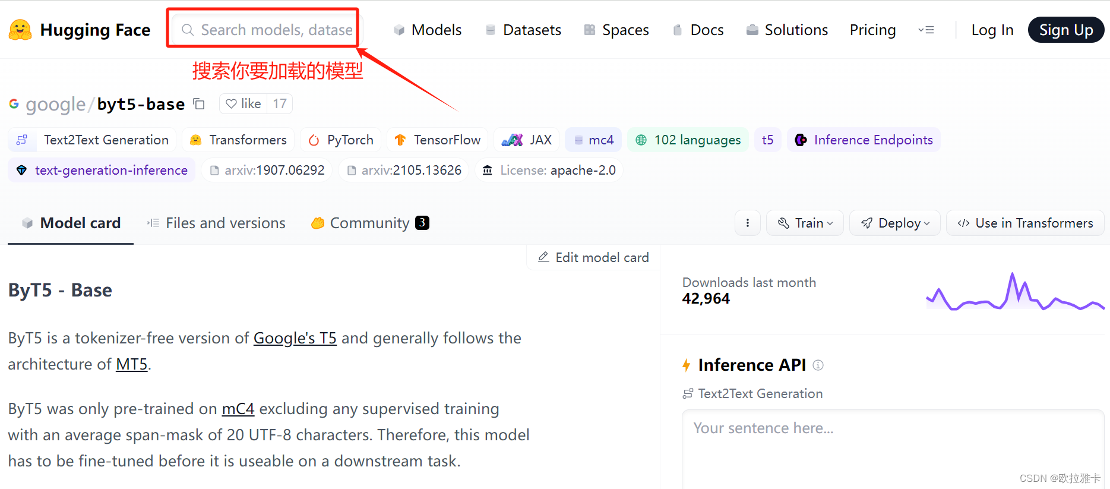
Task: Click the like count 17
Action: pos(280,104)
